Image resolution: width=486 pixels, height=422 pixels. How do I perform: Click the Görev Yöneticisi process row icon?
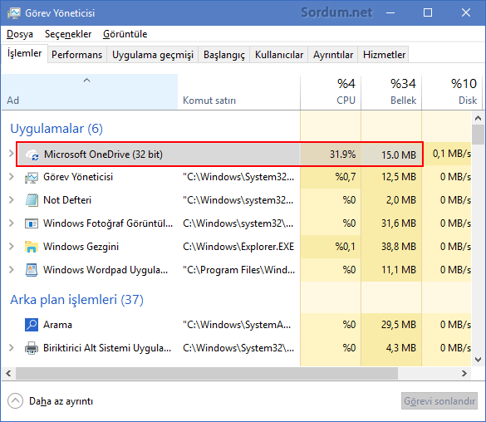(x=32, y=177)
